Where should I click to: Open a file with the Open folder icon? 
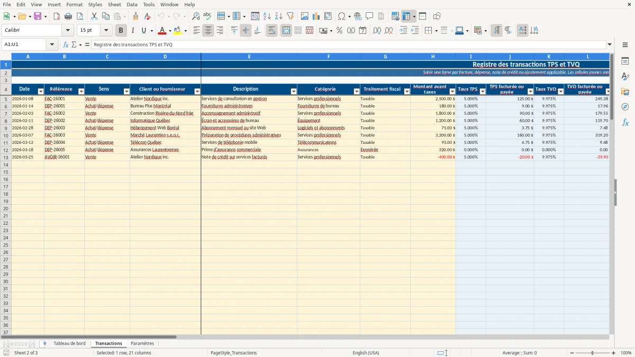pos(22,16)
